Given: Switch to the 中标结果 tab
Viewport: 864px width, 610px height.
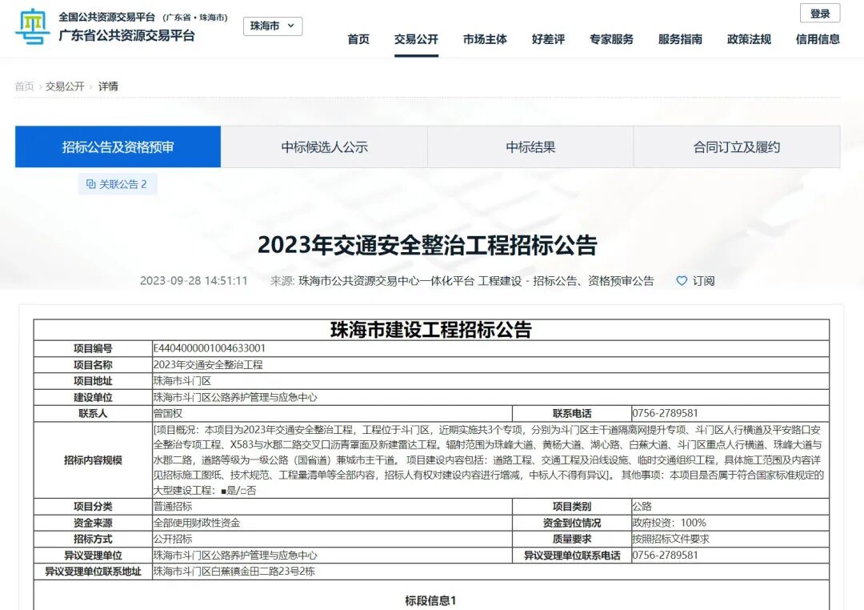Looking at the screenshot, I should pyautogui.click(x=529, y=146).
